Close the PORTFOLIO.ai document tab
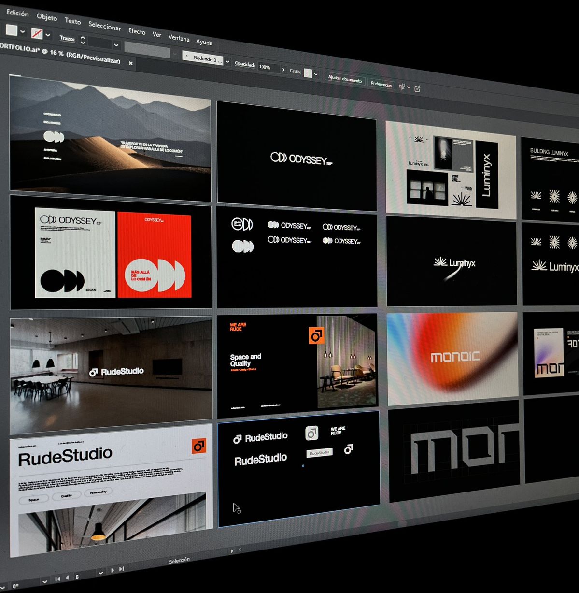Viewport: 579px width, 593px height. tap(131, 63)
